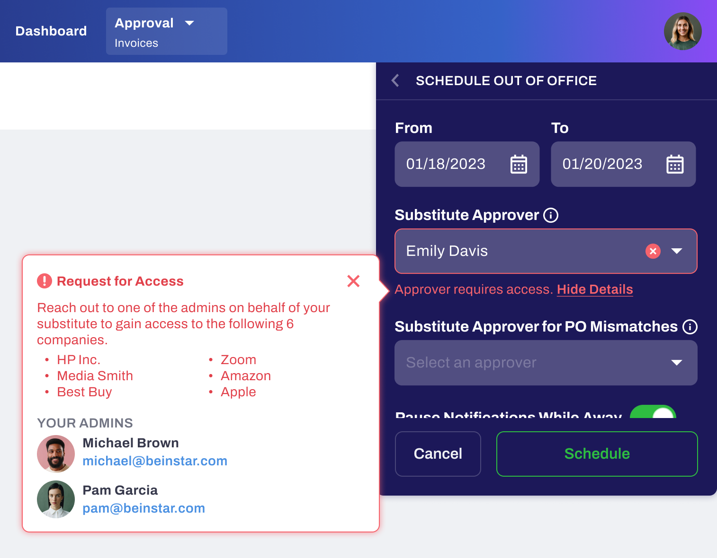
Task: Click the Hide Details link
Action: pos(595,289)
